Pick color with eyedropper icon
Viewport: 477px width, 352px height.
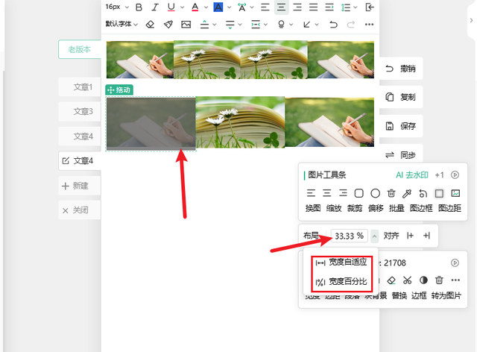407,193
